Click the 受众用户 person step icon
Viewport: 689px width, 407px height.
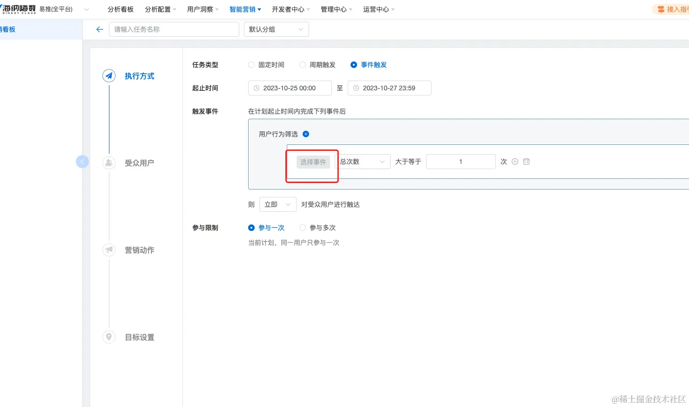coord(109,163)
